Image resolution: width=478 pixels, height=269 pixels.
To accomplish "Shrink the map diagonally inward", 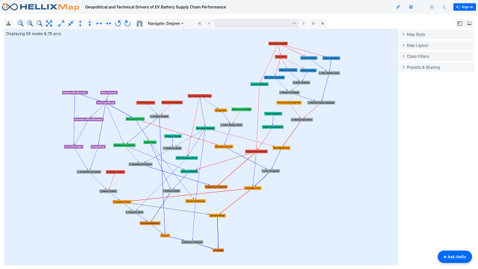I will pyautogui.click(x=70, y=23).
